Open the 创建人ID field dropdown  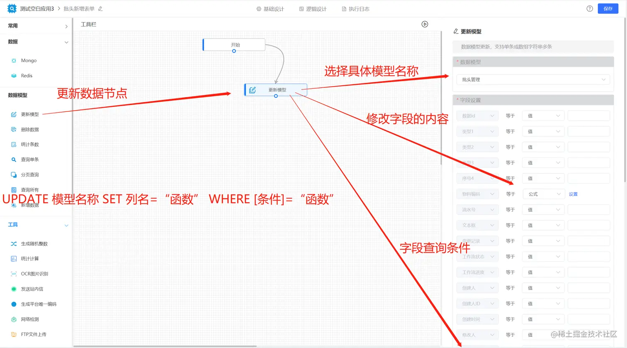478,304
